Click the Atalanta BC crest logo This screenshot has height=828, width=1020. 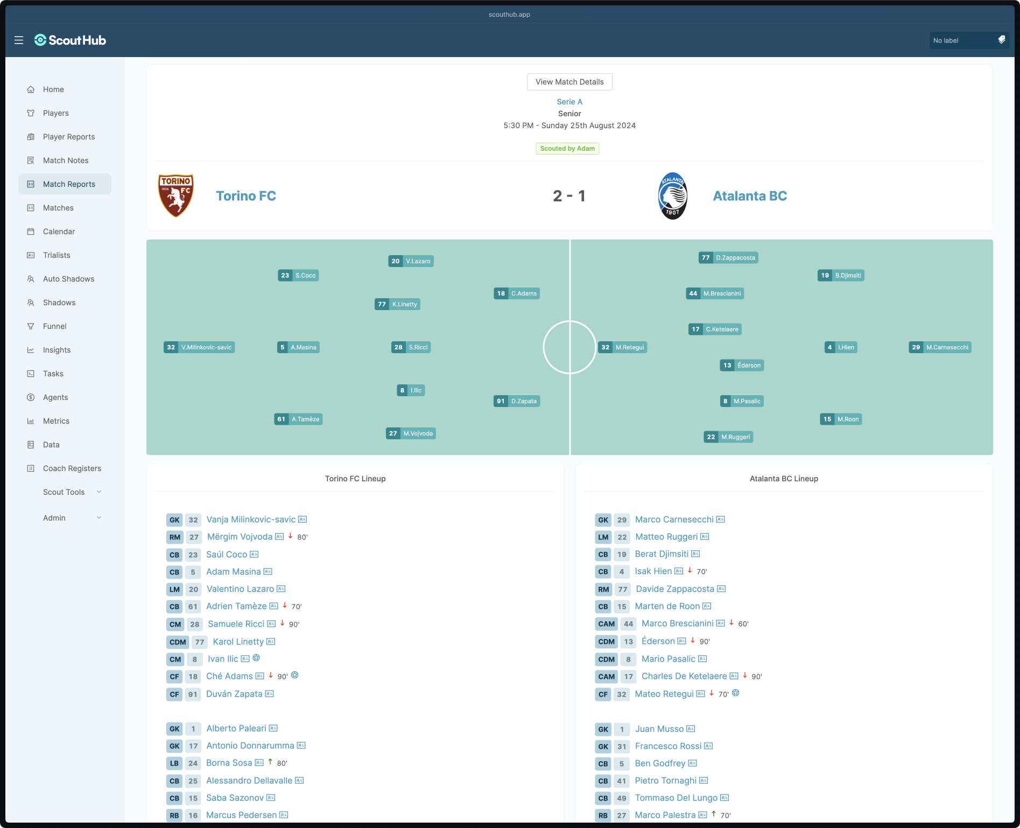coord(672,196)
